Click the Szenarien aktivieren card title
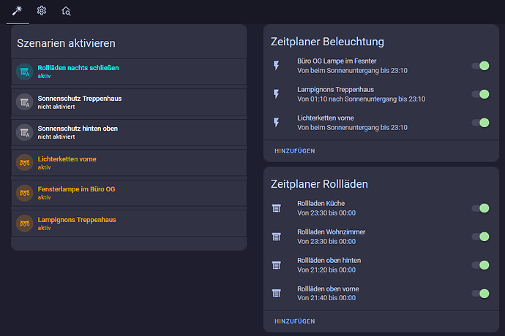The image size is (505, 336). click(66, 43)
